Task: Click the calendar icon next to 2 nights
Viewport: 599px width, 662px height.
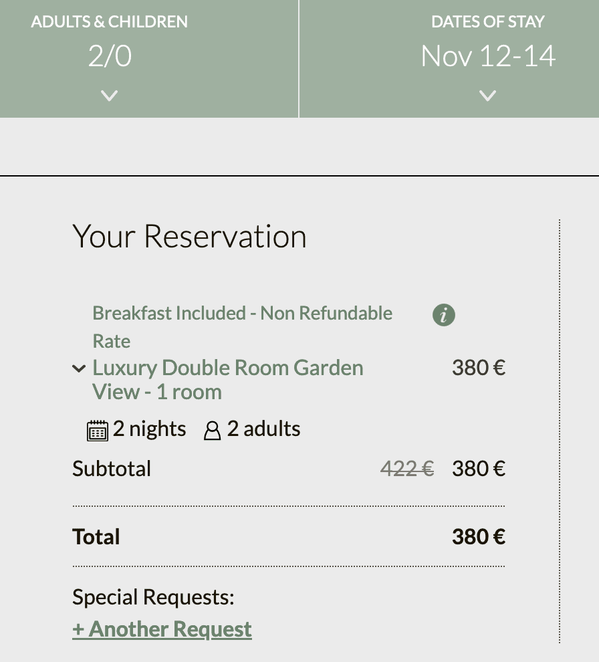Action: pos(98,430)
